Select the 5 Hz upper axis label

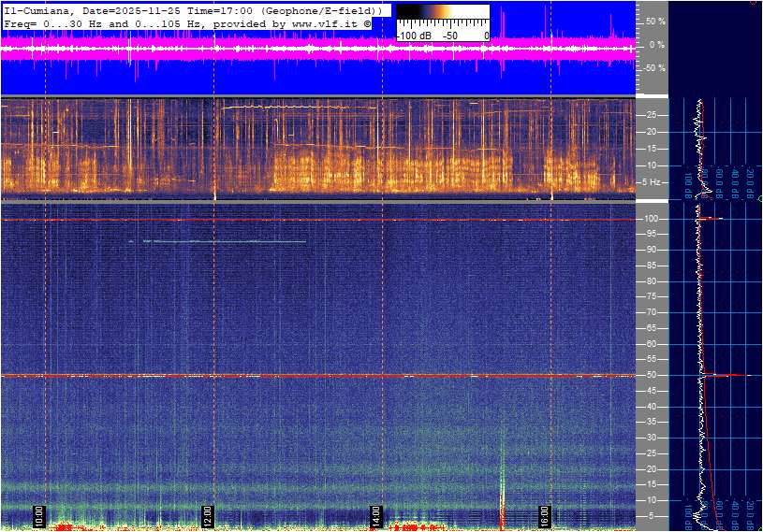[x=653, y=182]
